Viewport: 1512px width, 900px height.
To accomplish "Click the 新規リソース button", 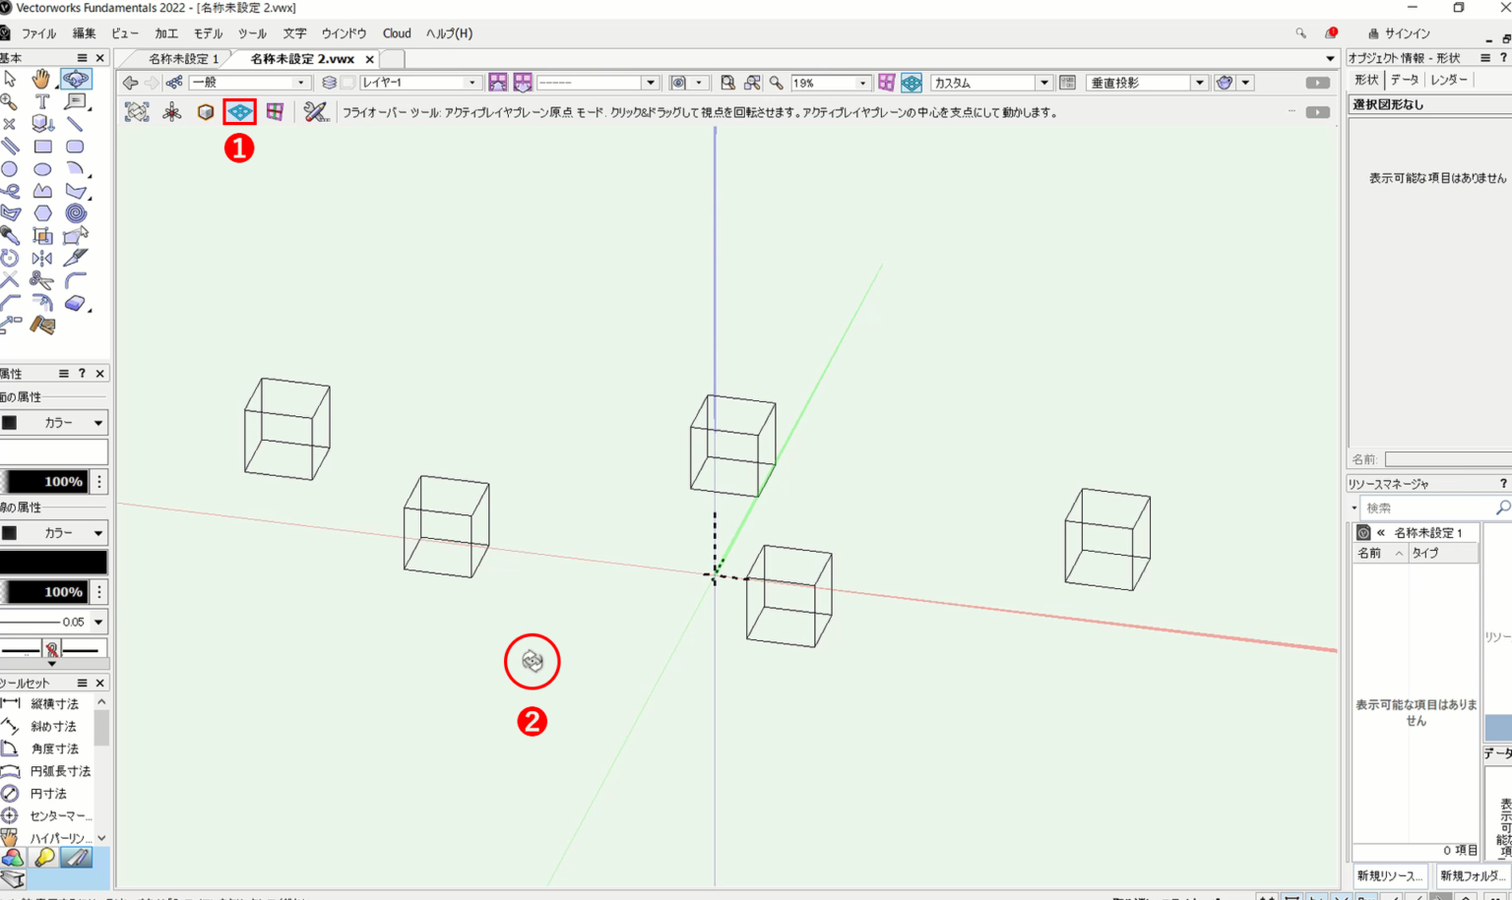I will (1389, 875).
